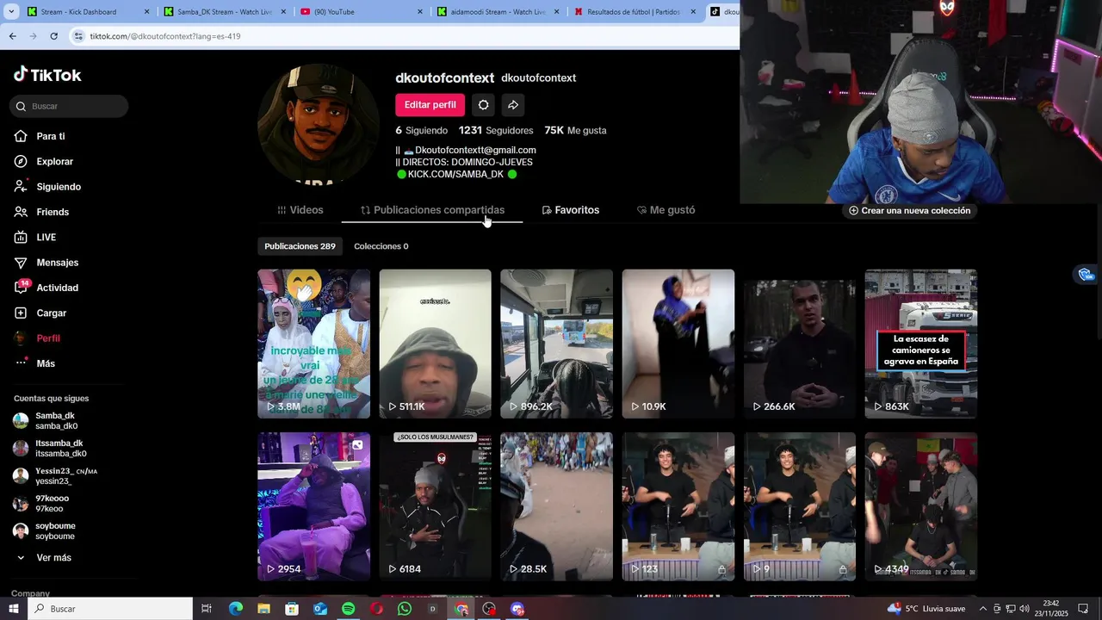Screen dimensions: 1102x620
Task: Click the floating blue extension icon
Action: (x=1085, y=275)
